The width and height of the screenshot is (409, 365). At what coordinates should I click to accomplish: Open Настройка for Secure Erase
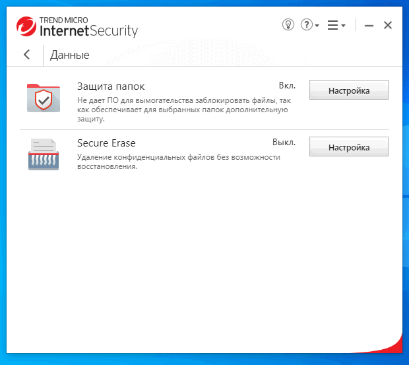click(x=348, y=147)
